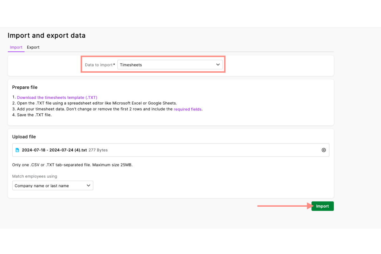Image resolution: width=381 pixels, height=254 pixels.
Task: Open the Match employees using dropdown
Action: coord(52,185)
